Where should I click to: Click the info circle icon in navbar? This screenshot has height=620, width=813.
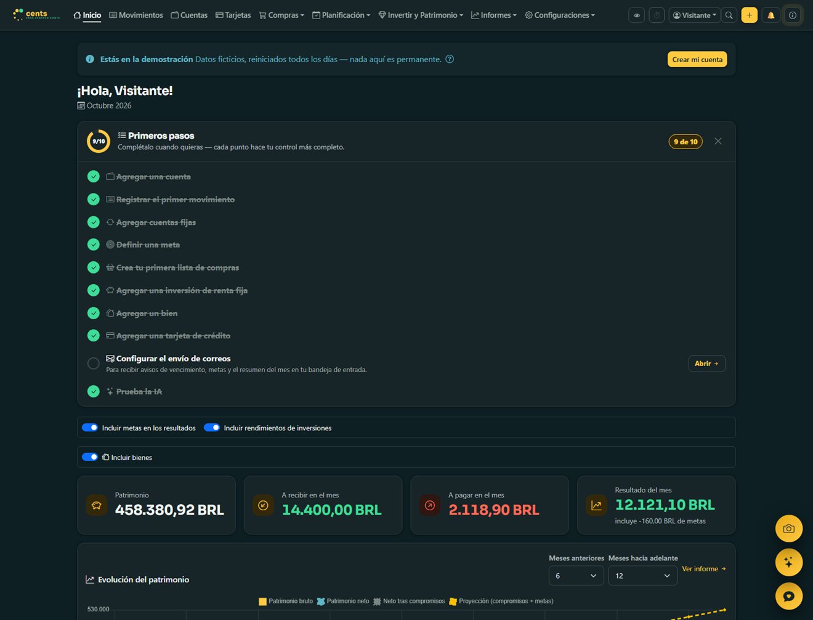coord(793,15)
